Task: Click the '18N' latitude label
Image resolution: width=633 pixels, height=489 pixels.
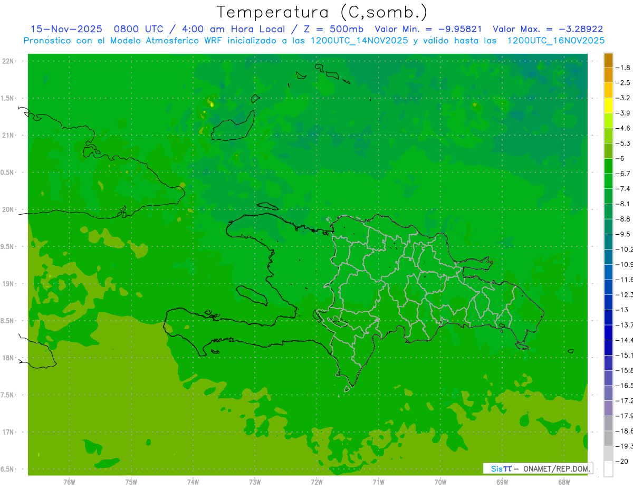Action: click(8, 358)
